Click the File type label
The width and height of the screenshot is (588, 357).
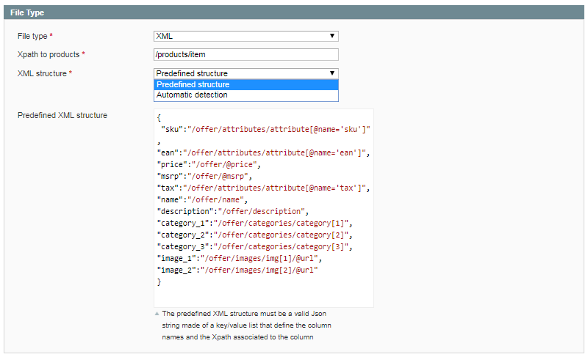(32, 36)
